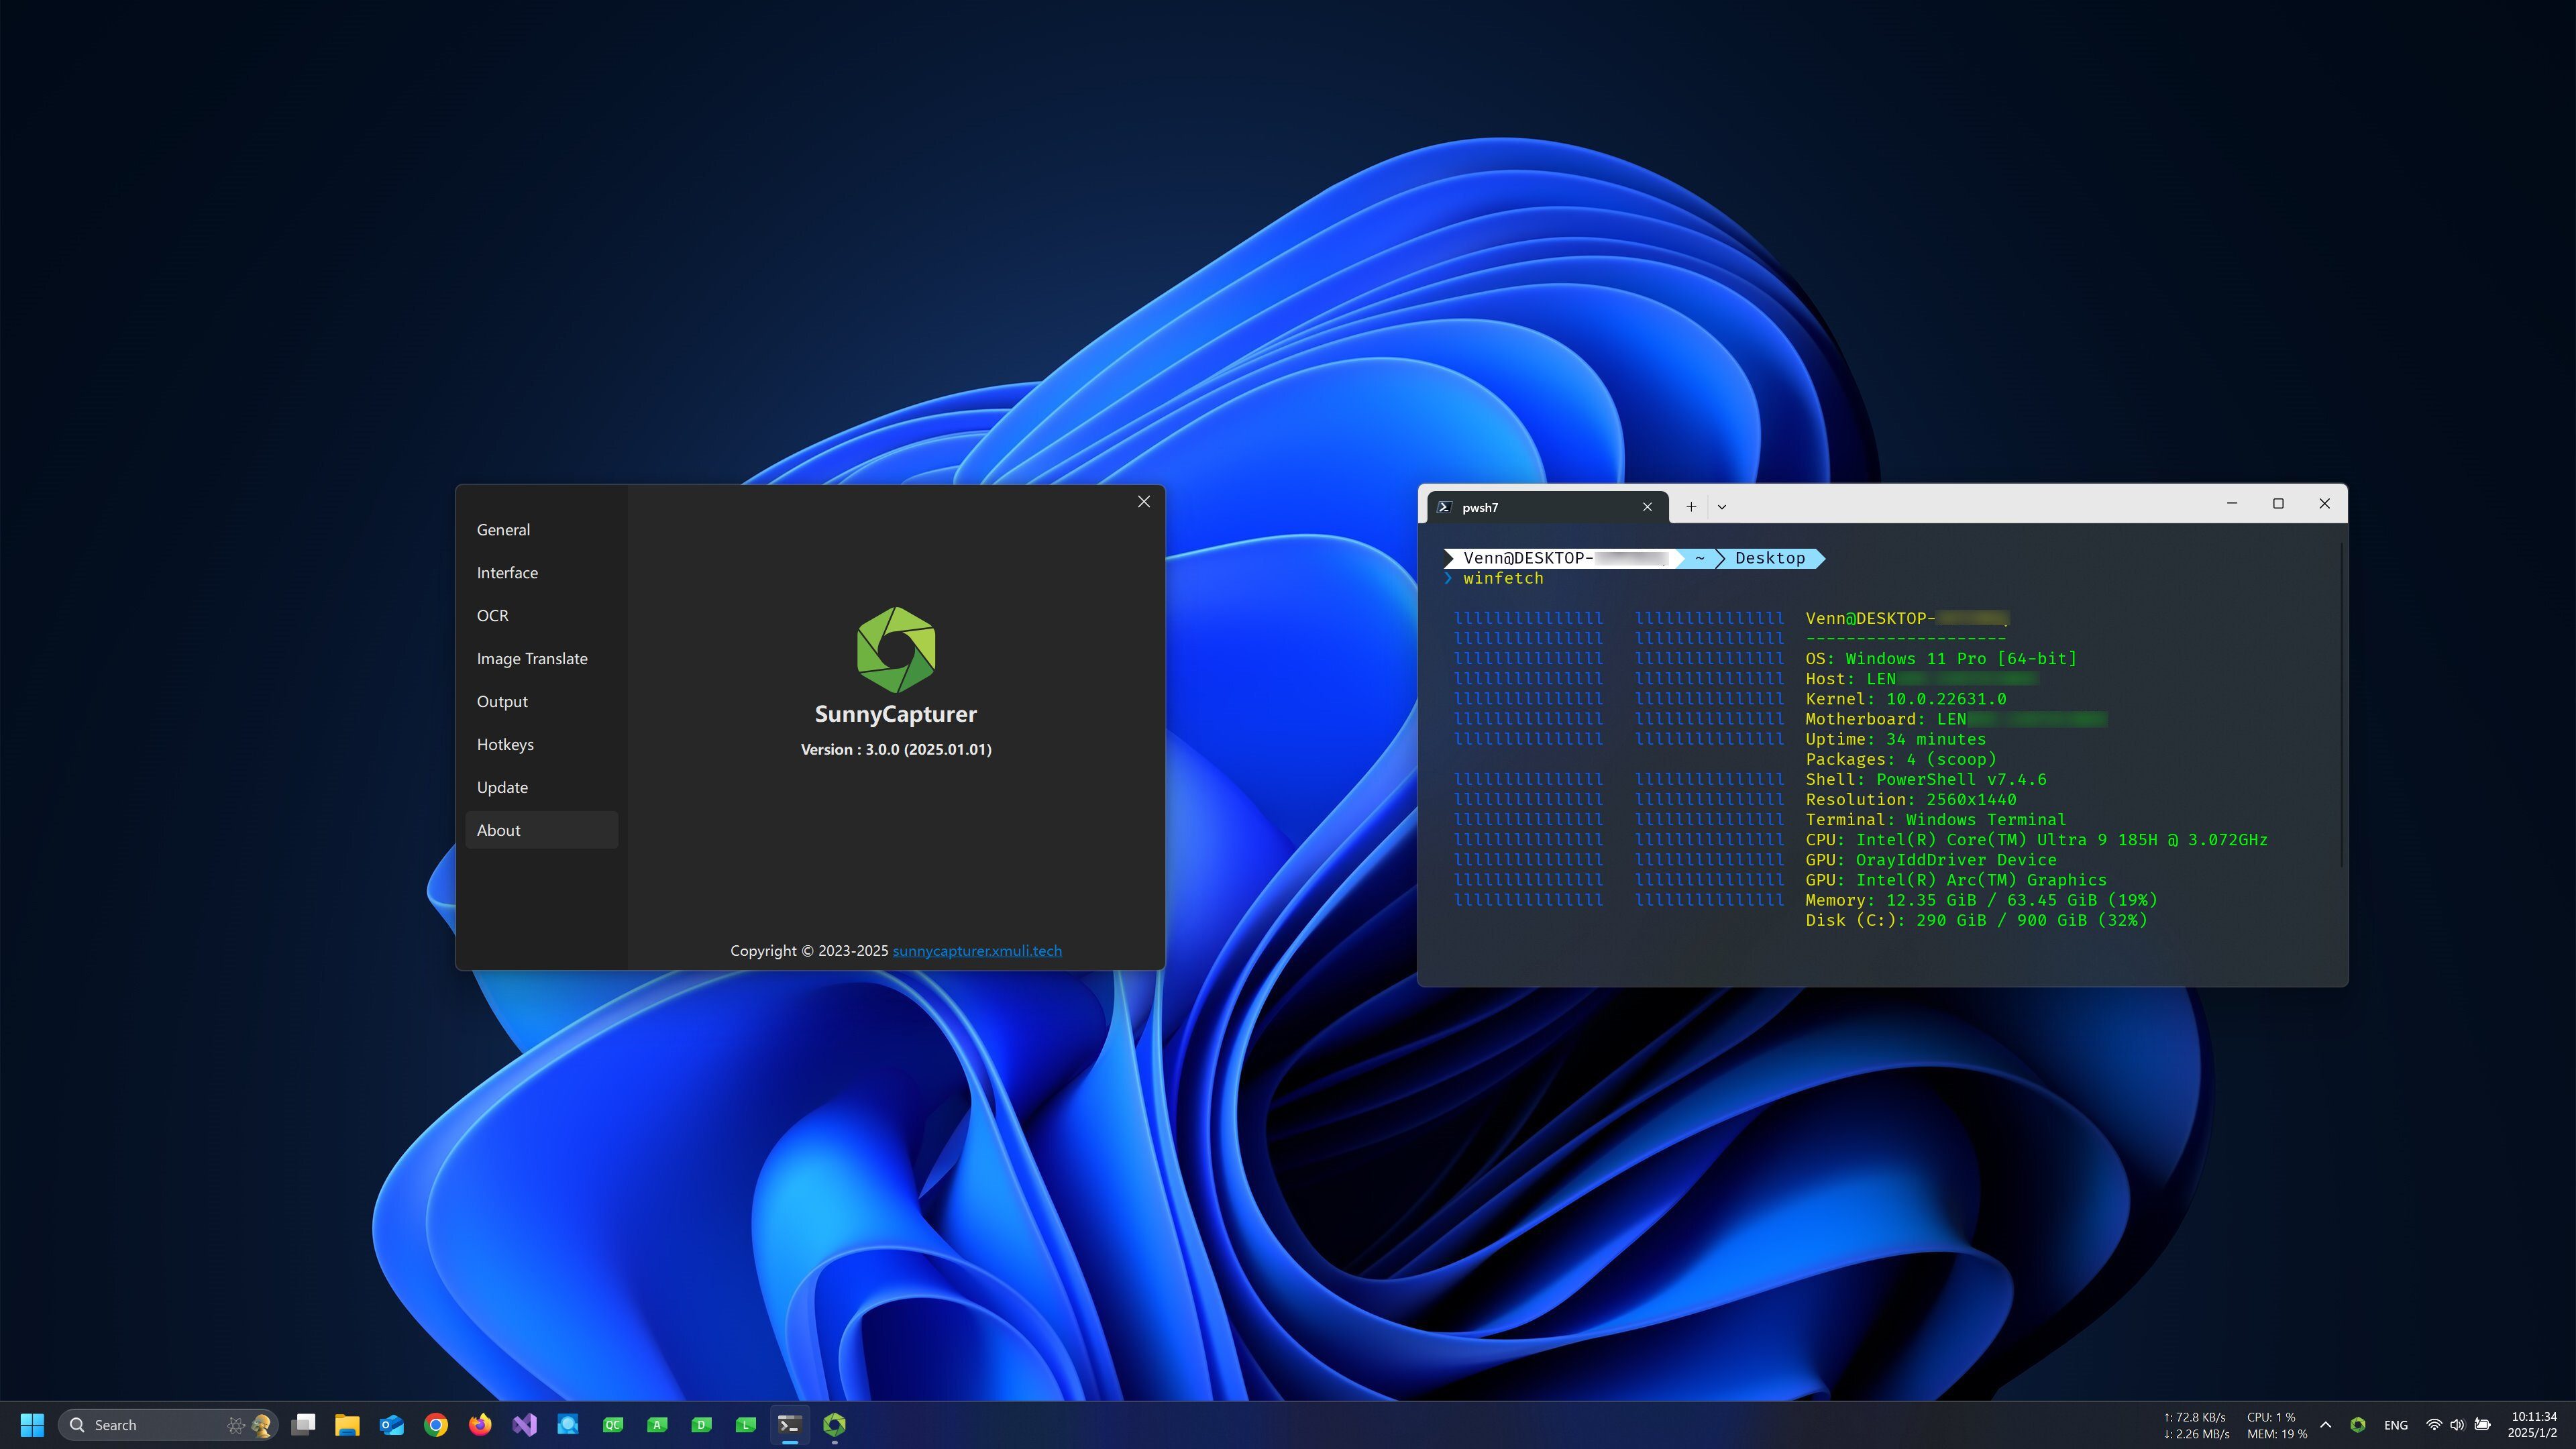The image size is (2576, 1449).
Task: Click the SunnyCapturer version text
Action: click(x=896, y=749)
